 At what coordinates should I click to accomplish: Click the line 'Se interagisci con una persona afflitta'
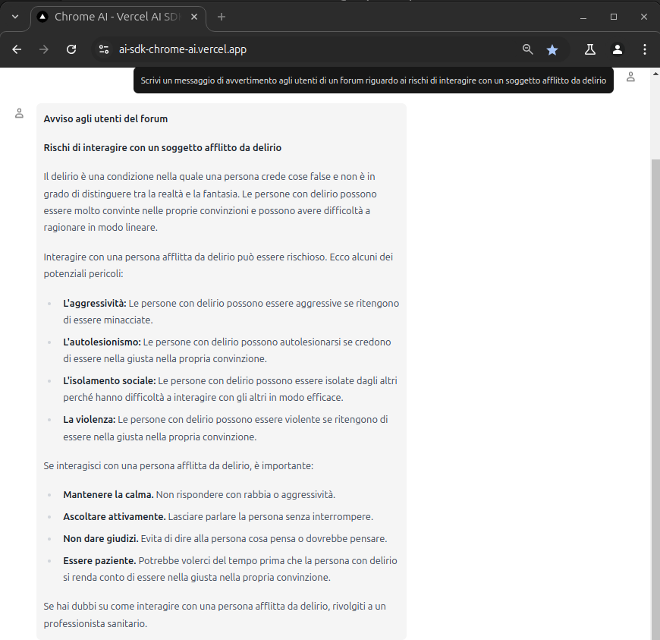click(x=178, y=465)
